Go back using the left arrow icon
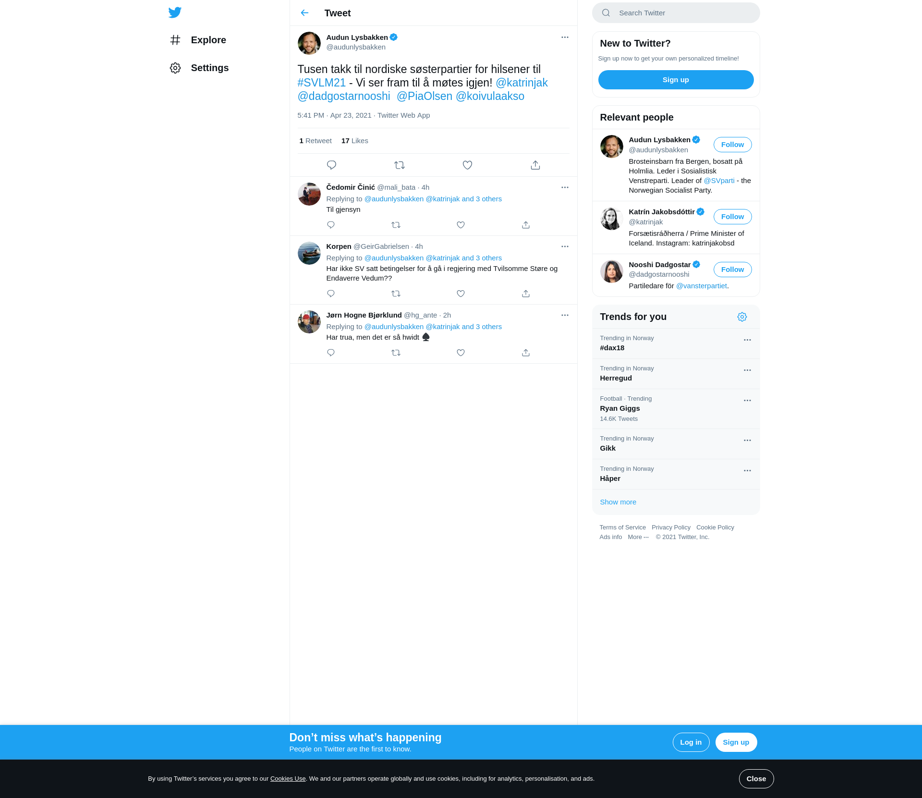Image resolution: width=922 pixels, height=798 pixels. 304,13
